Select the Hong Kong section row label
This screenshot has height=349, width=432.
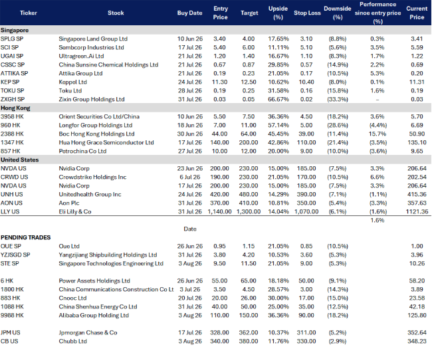pyautogui.click(x=15, y=108)
